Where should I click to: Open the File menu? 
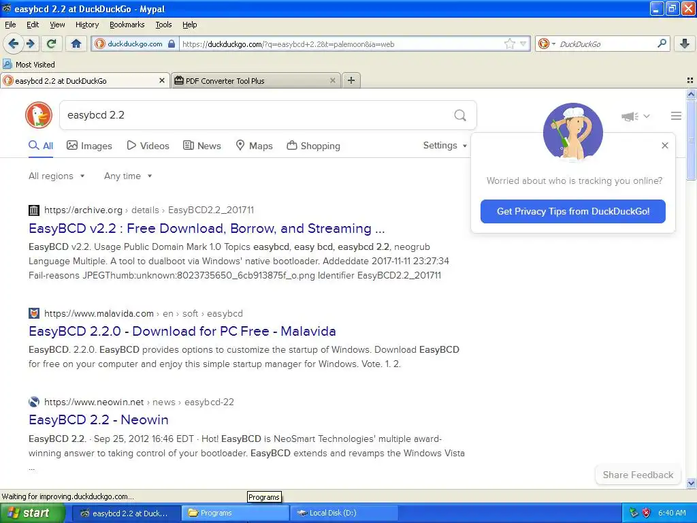[x=10, y=25]
